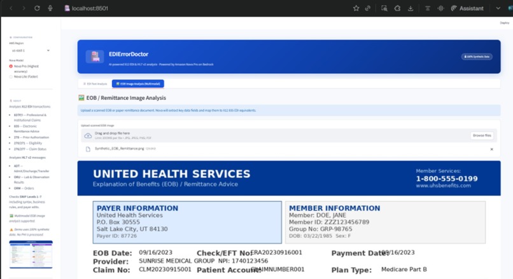Click the NPI: 1740123456 text

tap(242, 261)
